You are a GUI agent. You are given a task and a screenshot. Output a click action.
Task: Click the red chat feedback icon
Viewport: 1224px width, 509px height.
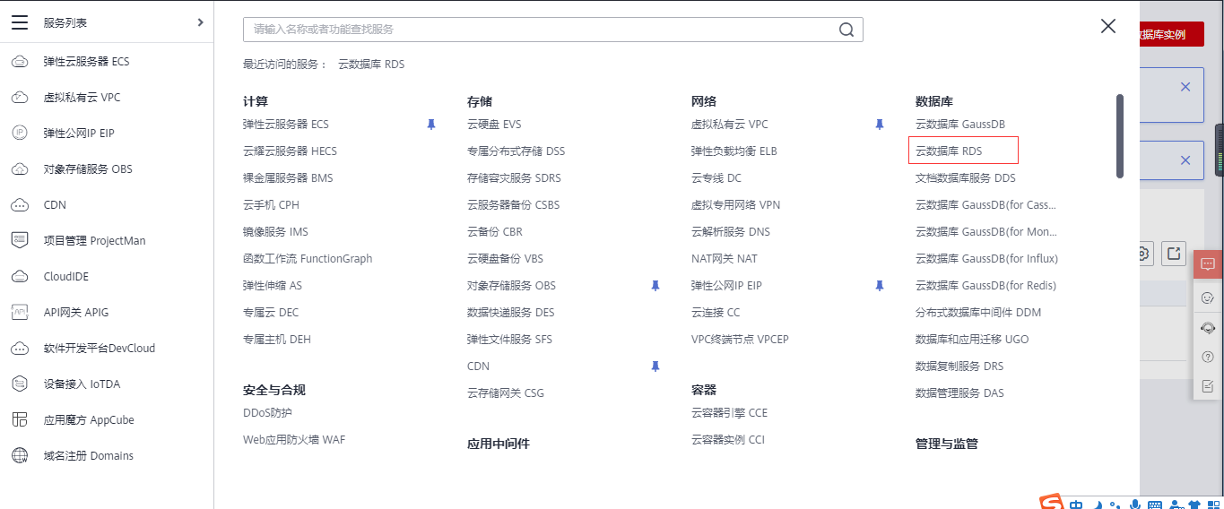[x=1208, y=264]
